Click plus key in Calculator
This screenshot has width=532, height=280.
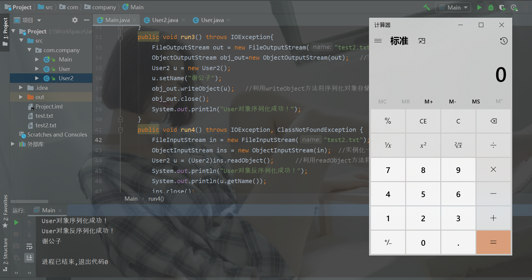pyautogui.click(x=493, y=218)
